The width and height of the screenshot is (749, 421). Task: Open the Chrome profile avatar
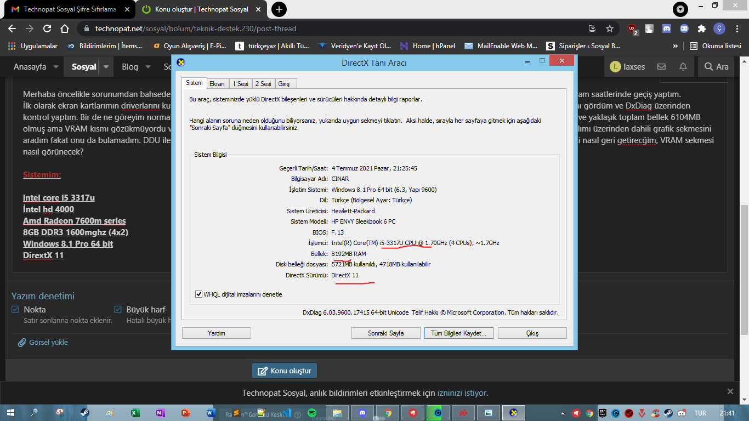(719, 29)
